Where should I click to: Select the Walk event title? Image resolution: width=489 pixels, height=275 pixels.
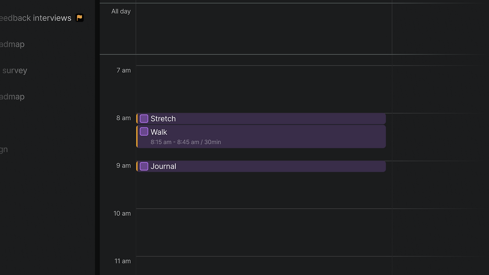coord(159,132)
